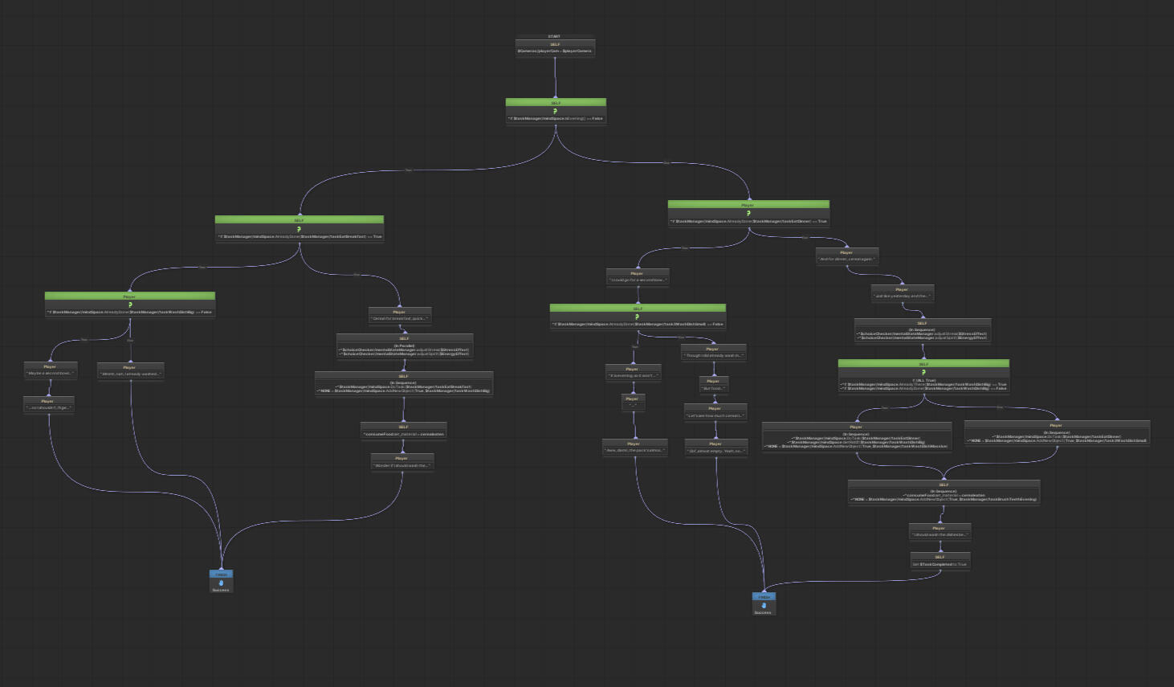
Task: Select the 'But food...' Player node
Action: [713, 385]
